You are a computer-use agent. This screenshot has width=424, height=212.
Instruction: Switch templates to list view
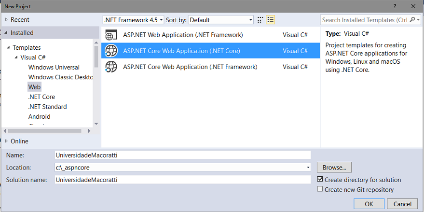coord(271,20)
